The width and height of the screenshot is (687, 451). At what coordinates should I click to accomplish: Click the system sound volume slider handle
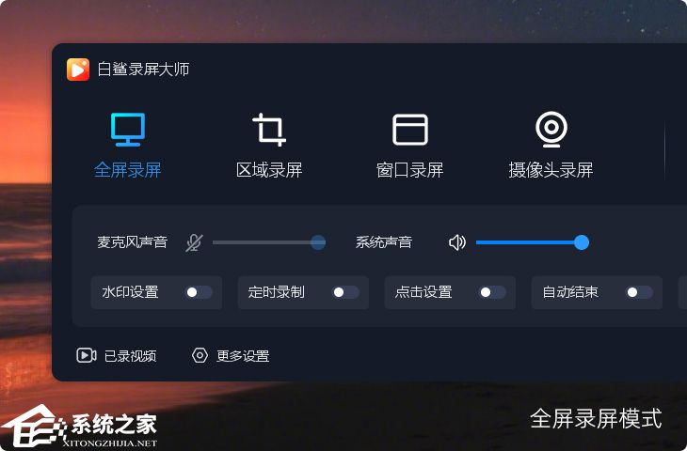pyautogui.click(x=582, y=242)
